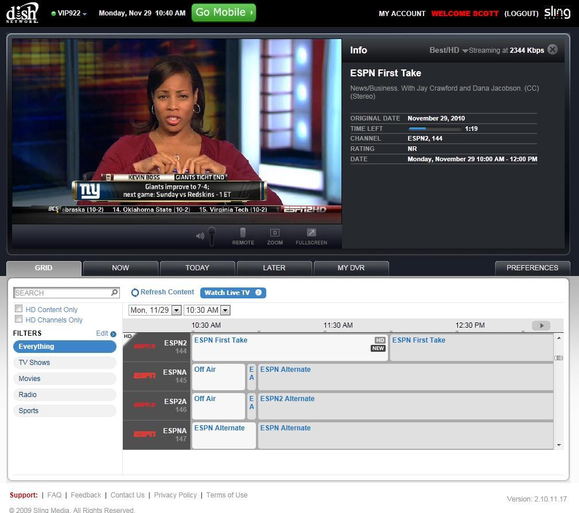This screenshot has width=579, height=513.
Task: Open ESPN First Take 12:00 PM listing
Action: coord(472,348)
